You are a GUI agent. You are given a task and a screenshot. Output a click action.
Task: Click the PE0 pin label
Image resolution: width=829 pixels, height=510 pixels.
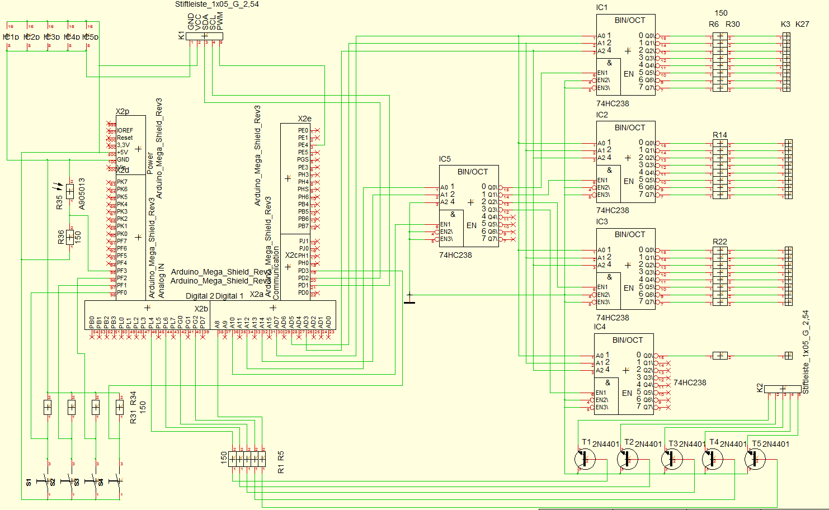303,130
